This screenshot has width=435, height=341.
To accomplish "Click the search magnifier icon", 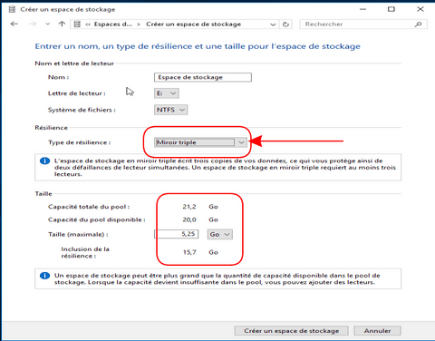I will pyautogui.click(x=419, y=24).
